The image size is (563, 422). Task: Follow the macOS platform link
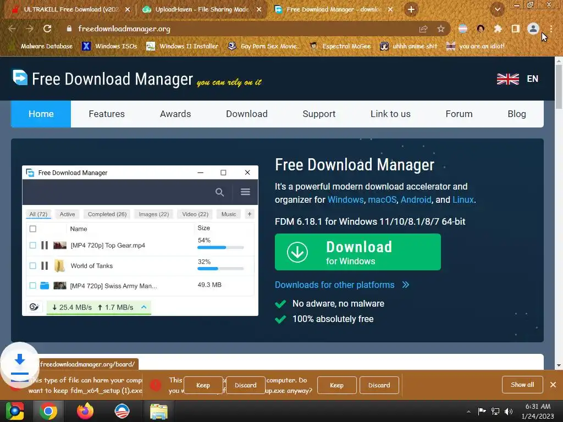(x=382, y=199)
